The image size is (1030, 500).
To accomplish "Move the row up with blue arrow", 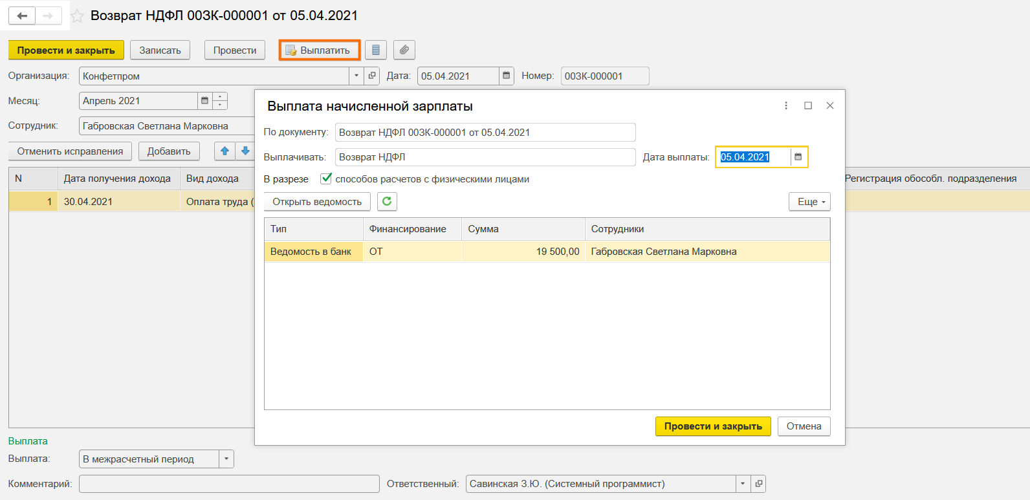I will [x=225, y=151].
